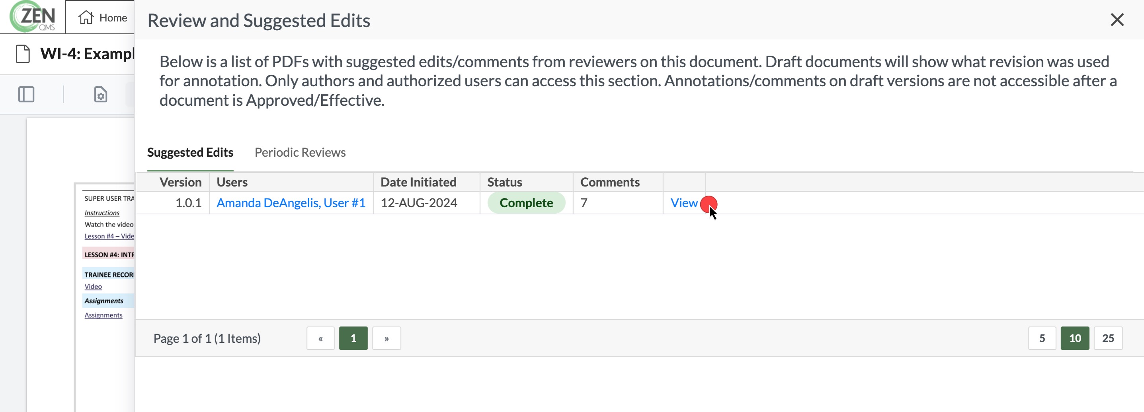Open the document settings icon
This screenshot has width=1144, height=412.
101,95
